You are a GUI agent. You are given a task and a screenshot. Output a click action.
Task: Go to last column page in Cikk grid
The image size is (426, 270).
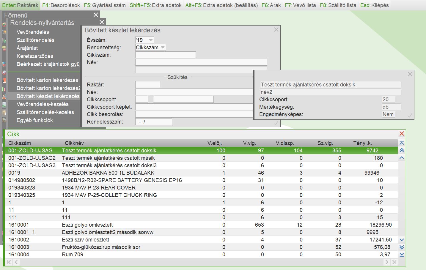point(394,262)
